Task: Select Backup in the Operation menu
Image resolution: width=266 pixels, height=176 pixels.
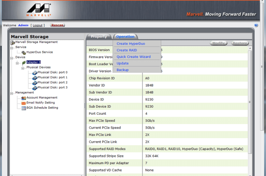Action: [x=122, y=70]
